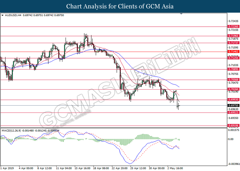The width and height of the screenshot is (240, 171).
Task: Select the 0.71462 red price level label
Action: click(x=233, y=52)
